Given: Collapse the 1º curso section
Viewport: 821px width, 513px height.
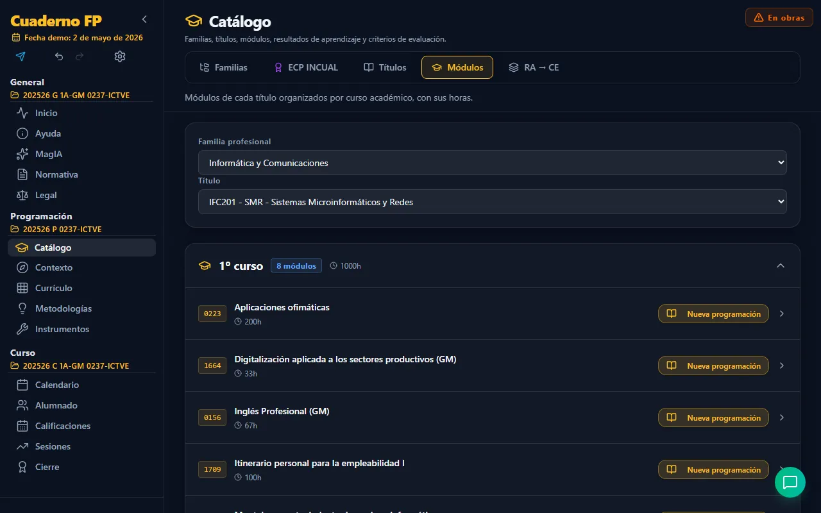Looking at the screenshot, I should coord(780,265).
